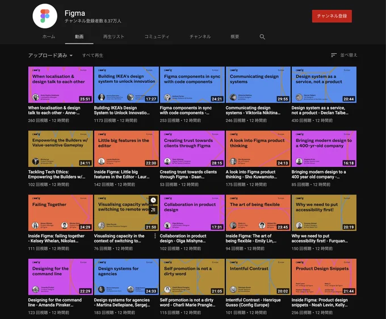Play 'Little big features in the editor' thumbnail
The image size is (386, 319).
click(x=126, y=149)
